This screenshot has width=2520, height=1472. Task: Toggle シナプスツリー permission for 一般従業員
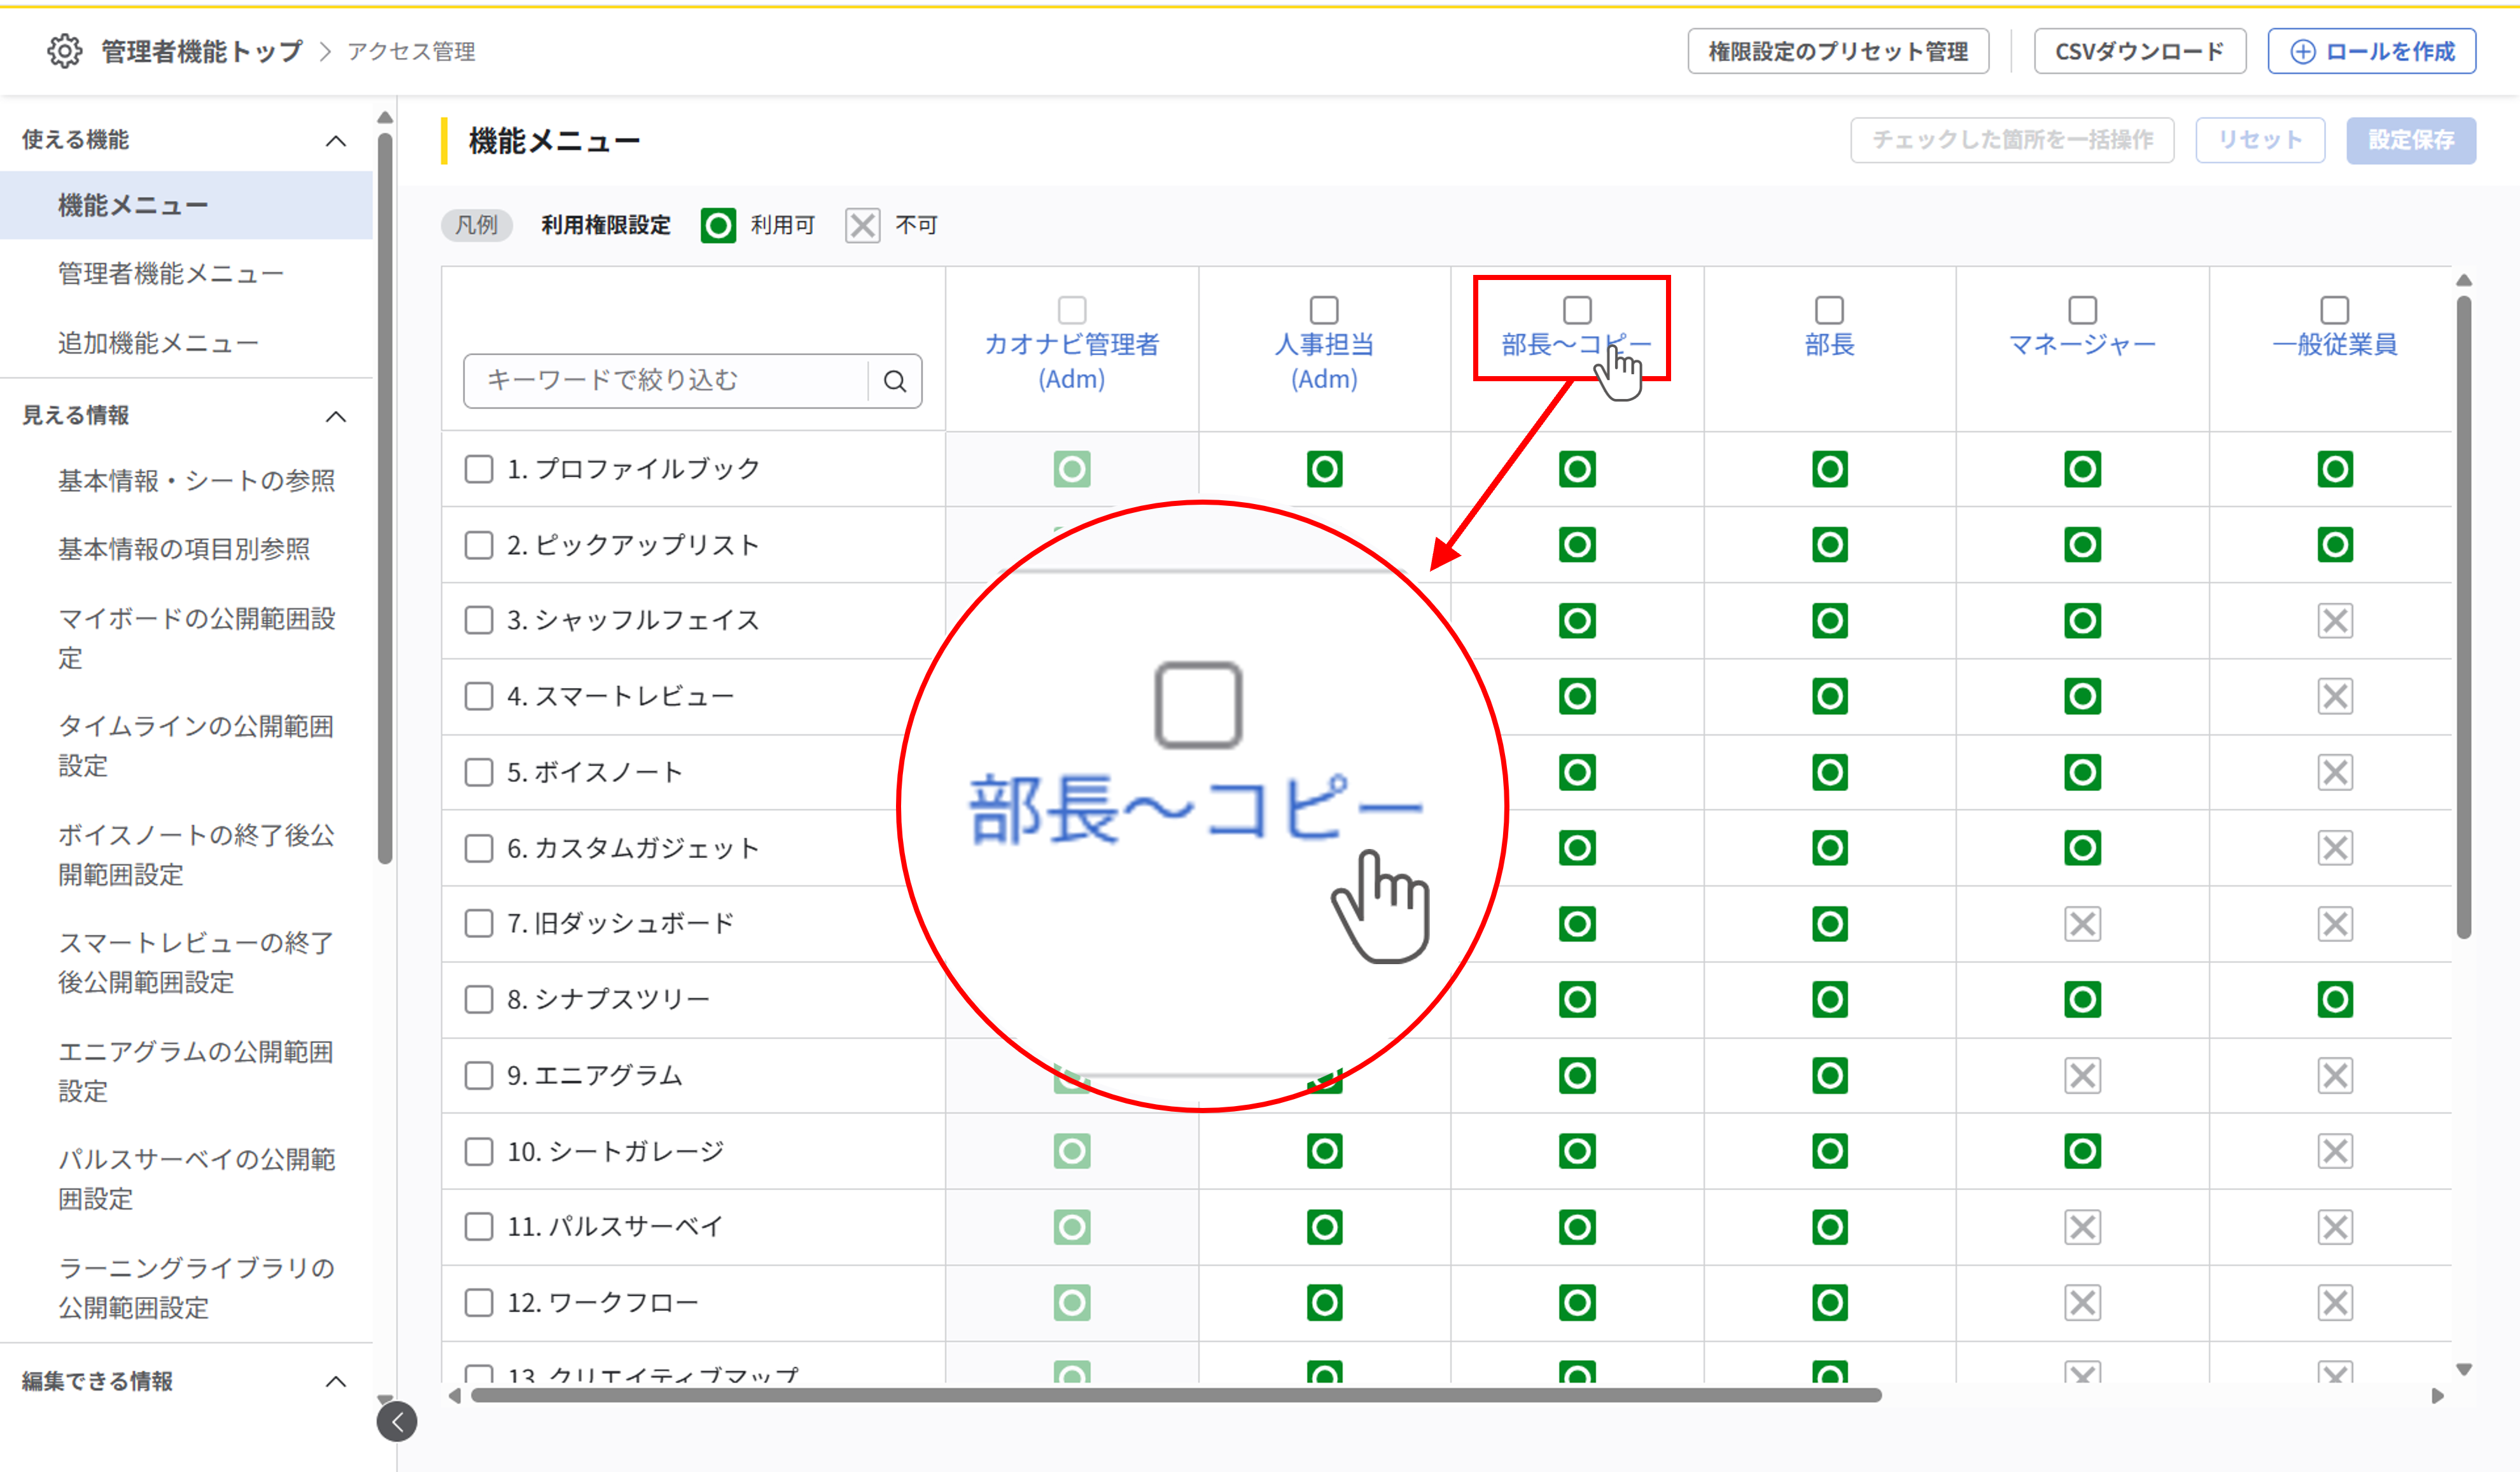tap(2335, 999)
